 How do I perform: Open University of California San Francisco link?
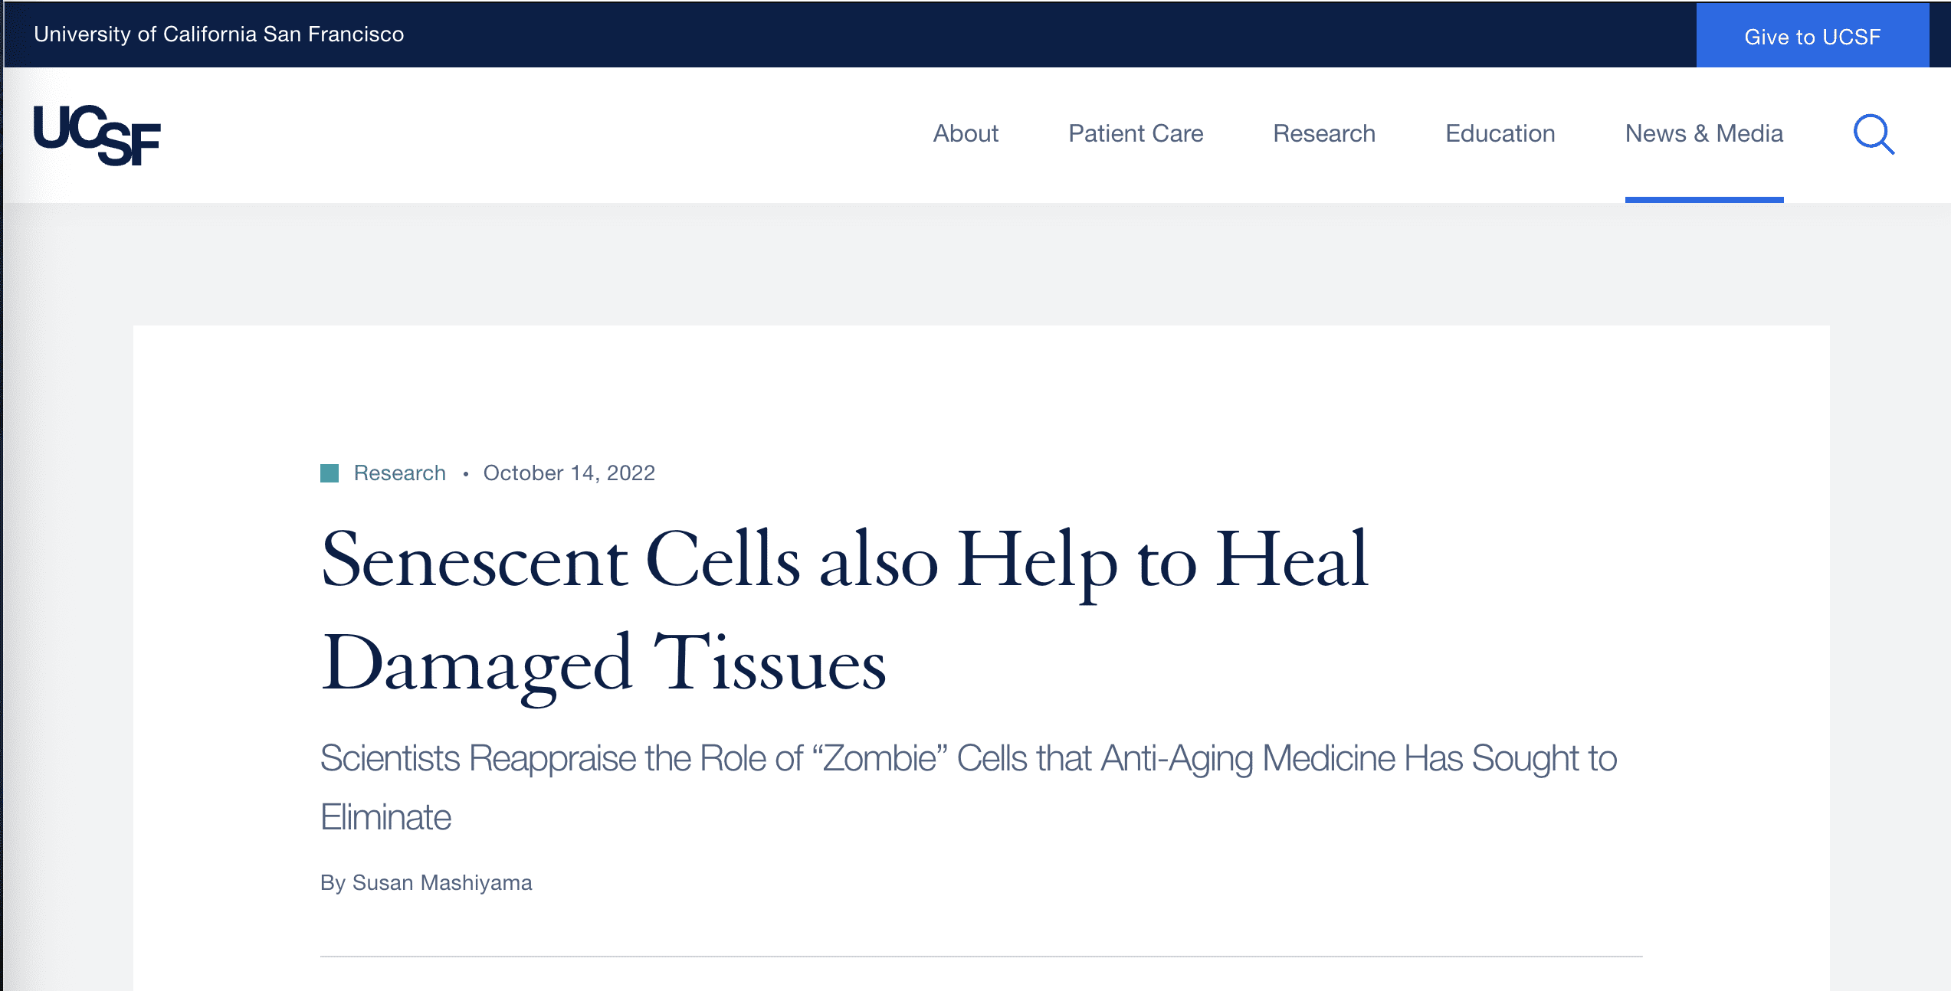(218, 34)
